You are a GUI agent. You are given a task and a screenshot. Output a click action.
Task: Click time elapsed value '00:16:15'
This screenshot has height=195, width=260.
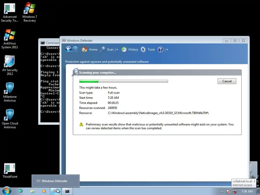pyautogui.click(x=113, y=103)
